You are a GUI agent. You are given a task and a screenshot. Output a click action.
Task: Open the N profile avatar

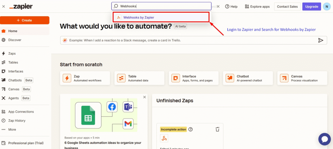click(x=326, y=7)
